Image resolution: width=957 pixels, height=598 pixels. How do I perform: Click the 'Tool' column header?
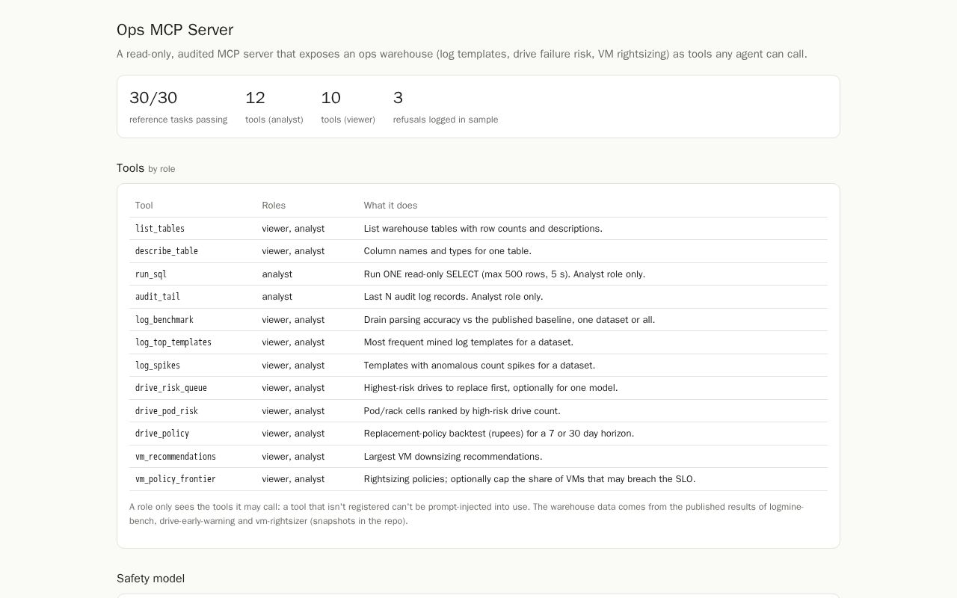(144, 206)
